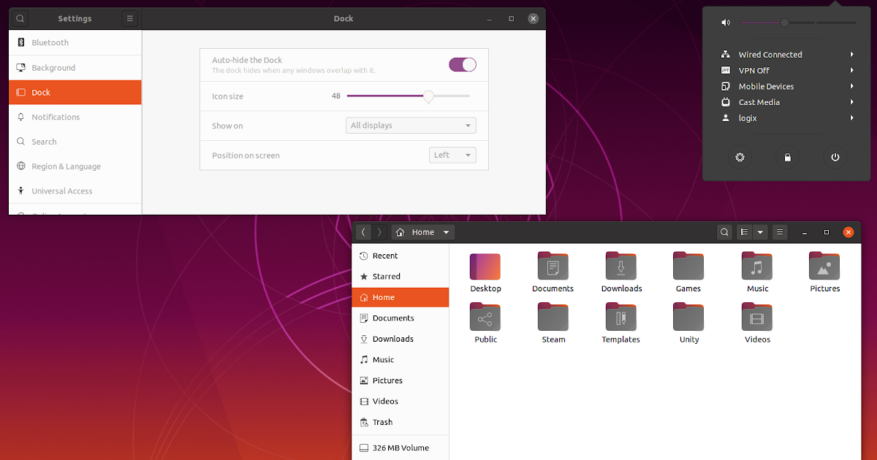Select Home in Files sidebar
Viewport: 877px width, 460px height.
[x=400, y=297]
